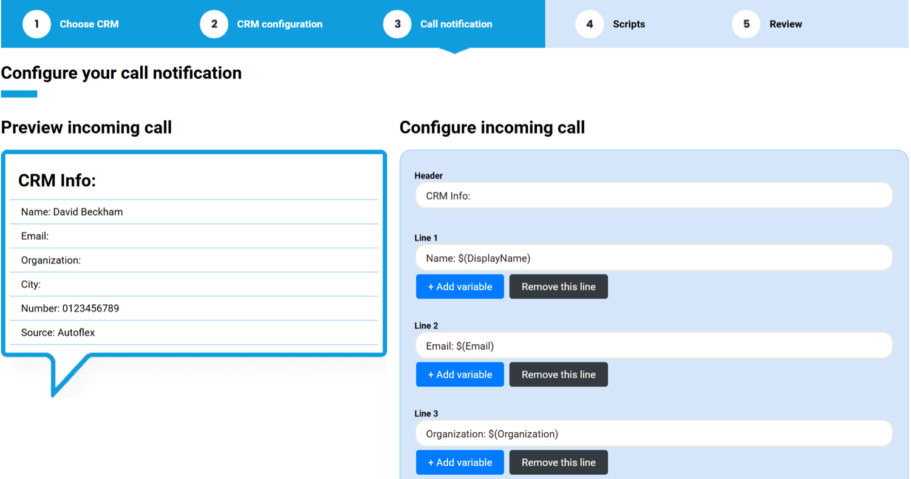The width and height of the screenshot is (911, 479).
Task: Remove Line 2 Email line
Action: [x=558, y=375]
